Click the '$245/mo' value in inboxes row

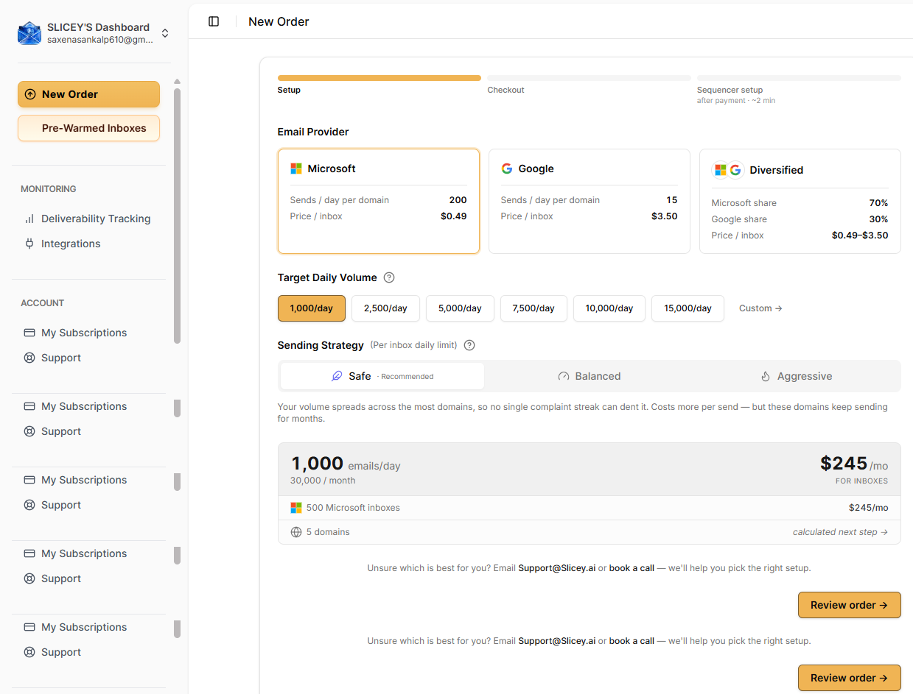868,508
